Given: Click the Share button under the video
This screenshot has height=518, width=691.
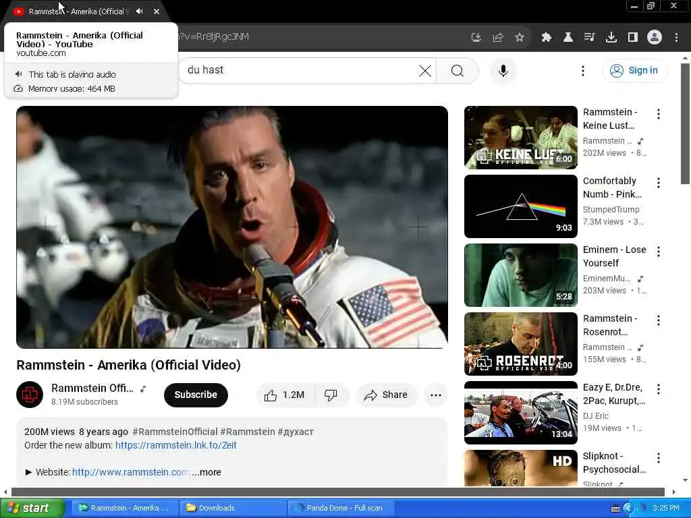Looking at the screenshot, I should 386,395.
